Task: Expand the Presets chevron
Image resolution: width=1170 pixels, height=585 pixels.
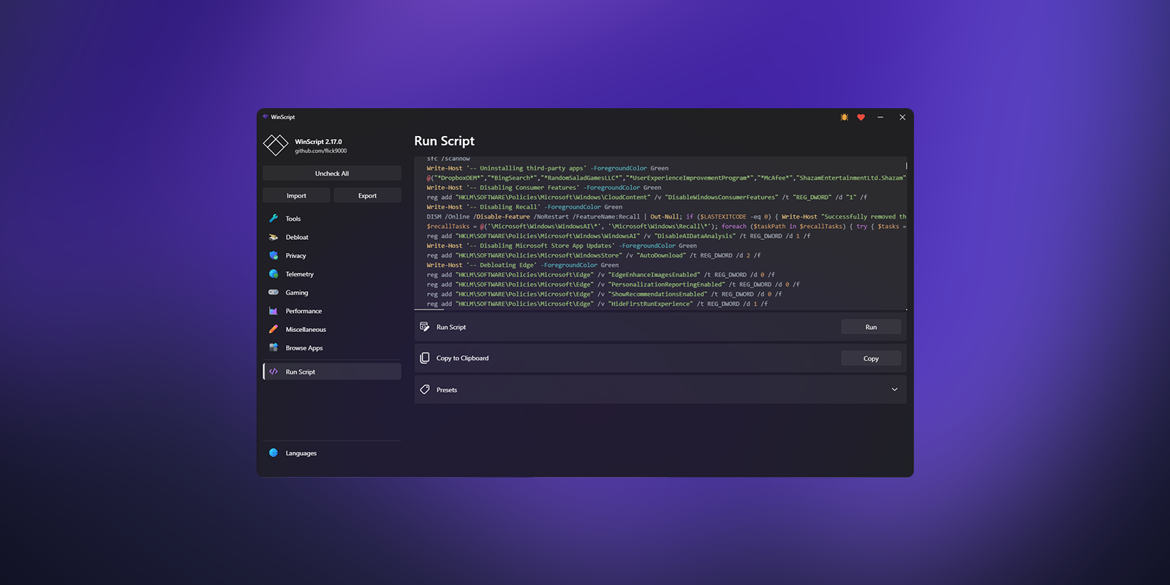Action: point(894,390)
